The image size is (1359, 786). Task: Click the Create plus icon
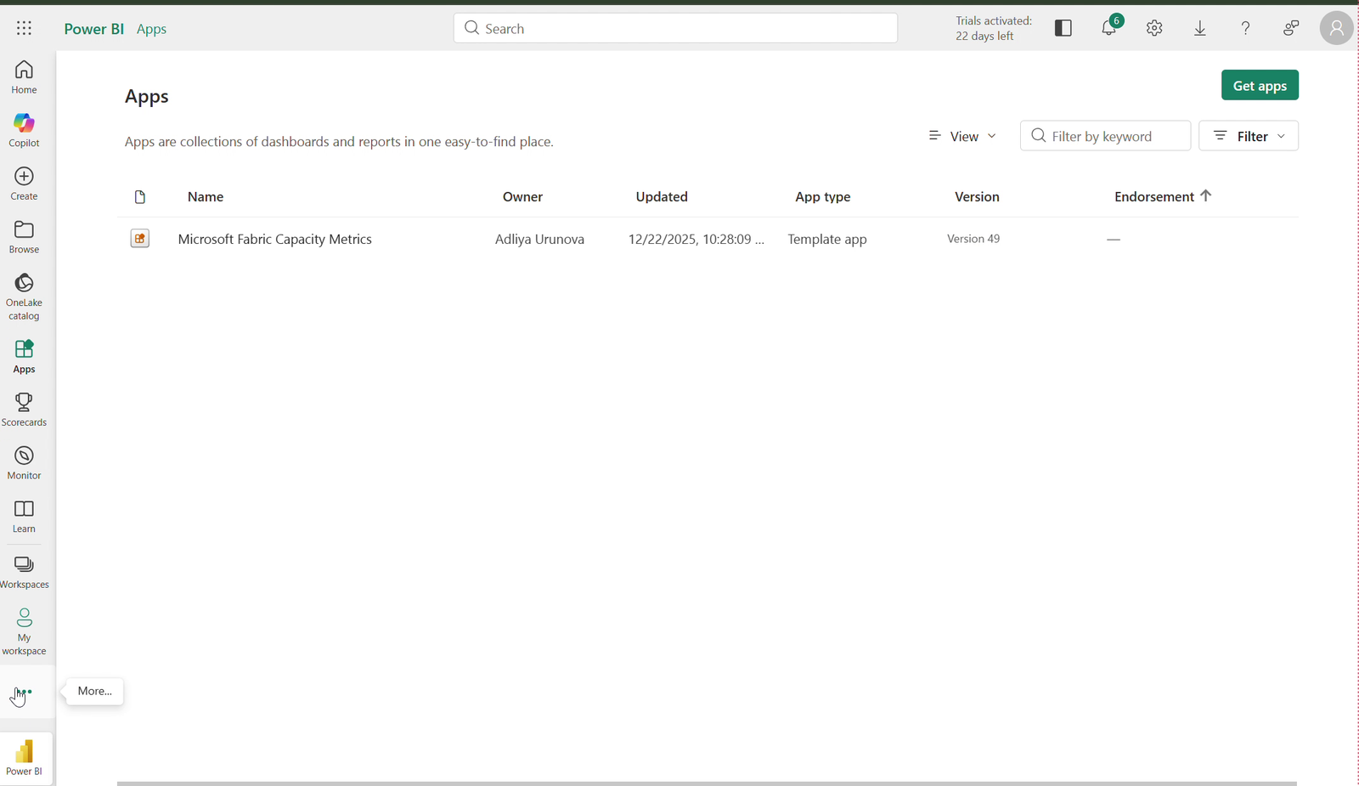pos(24,176)
